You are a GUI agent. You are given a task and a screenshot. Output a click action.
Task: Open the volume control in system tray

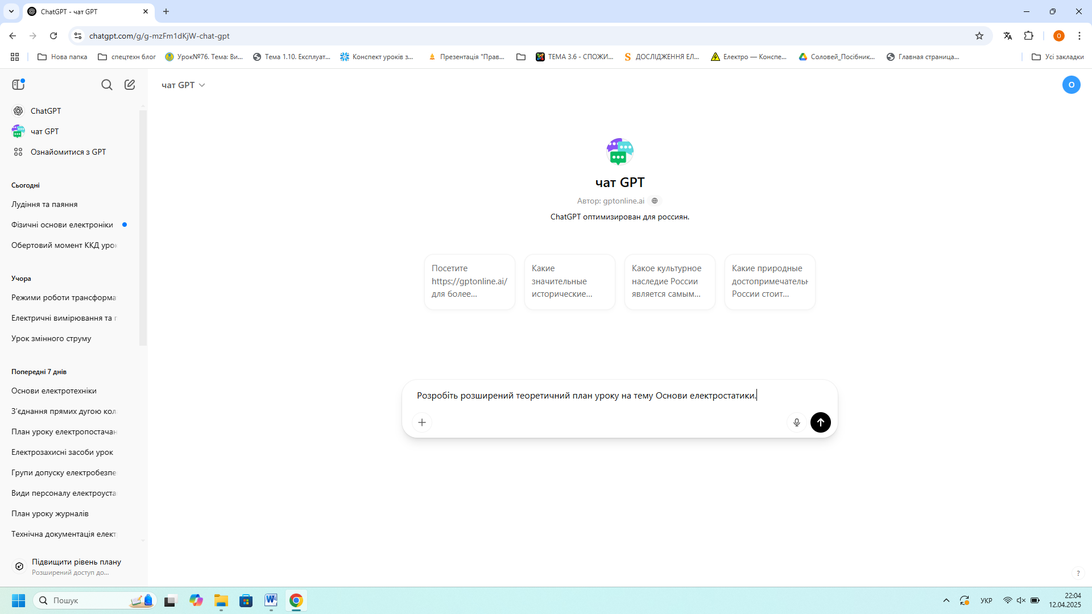pyautogui.click(x=1021, y=600)
